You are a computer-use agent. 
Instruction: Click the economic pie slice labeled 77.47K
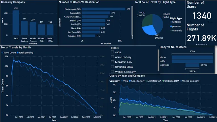[147, 20]
